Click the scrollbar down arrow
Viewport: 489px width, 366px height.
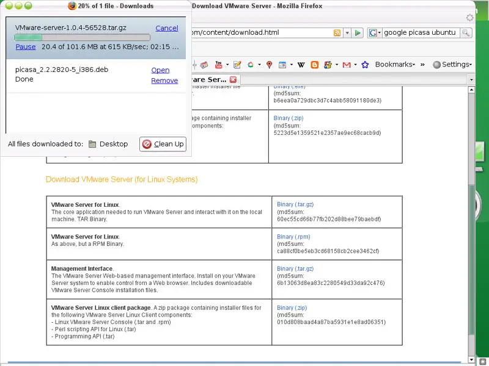click(471, 359)
